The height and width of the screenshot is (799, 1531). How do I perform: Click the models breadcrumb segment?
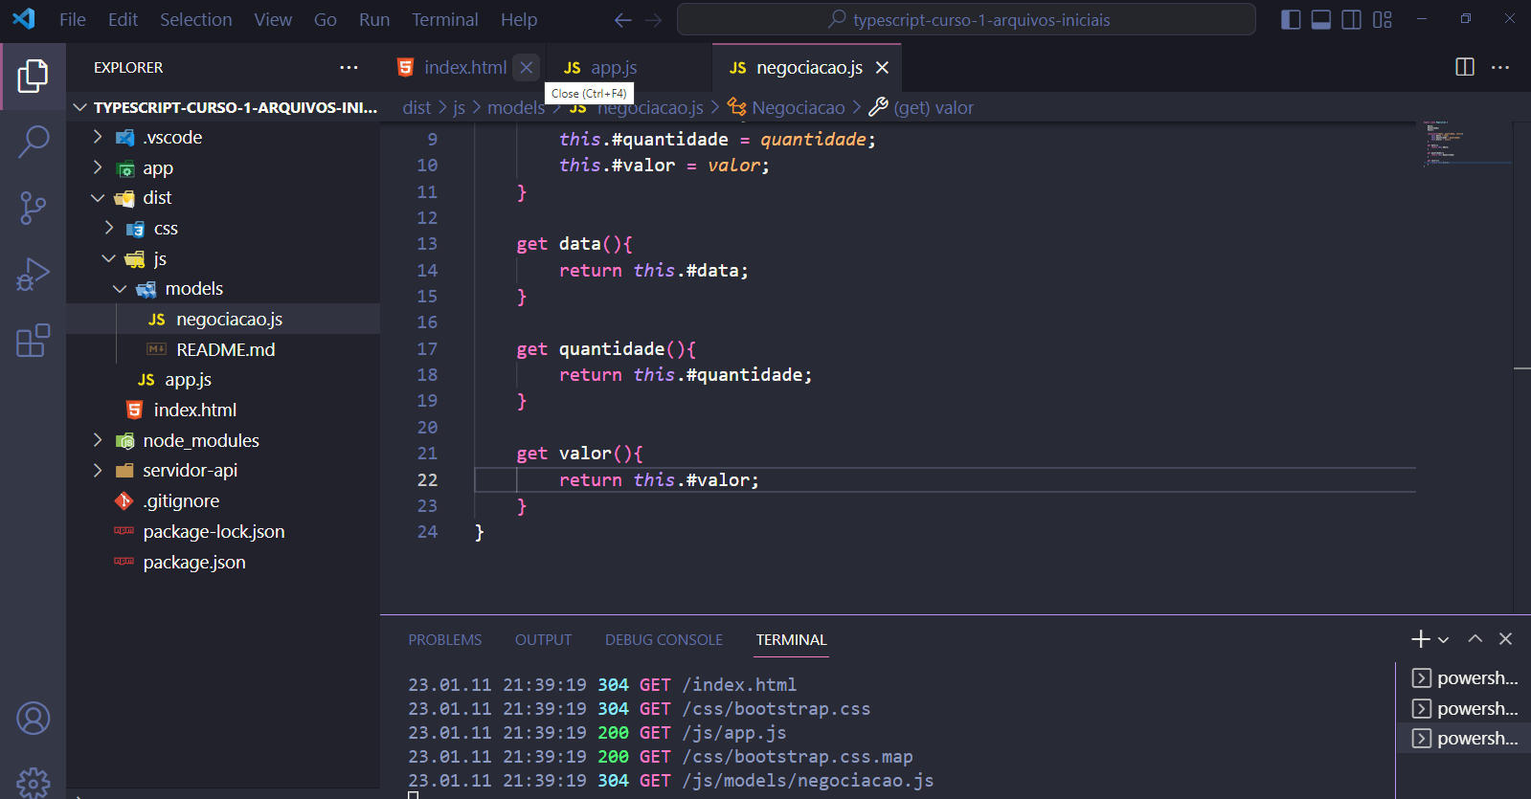pyautogui.click(x=516, y=108)
